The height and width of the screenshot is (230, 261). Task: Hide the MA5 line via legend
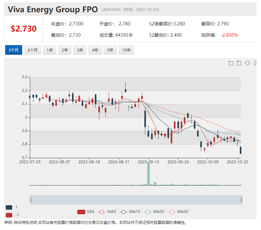(x=107, y=212)
